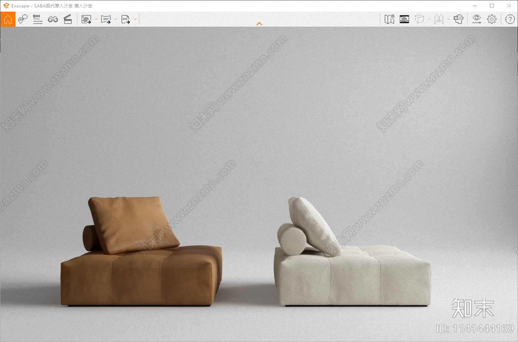Click the 360° panorama export icon
The width and height of the screenshot is (518, 342).
coord(106,19)
